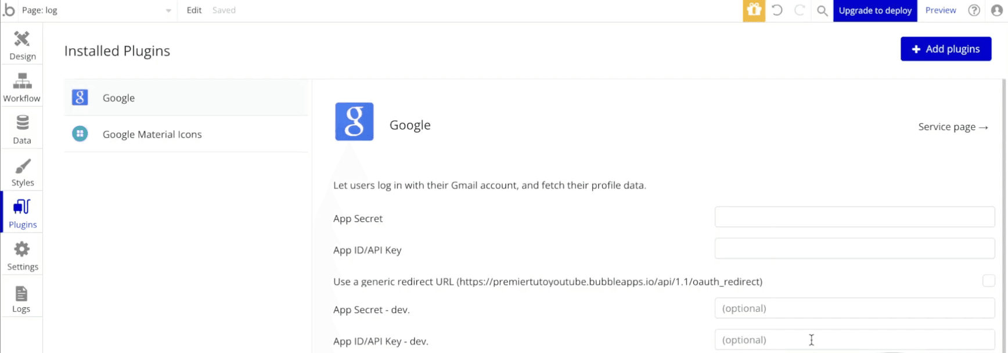Open the page selector dropdown
1008x353 pixels.
168,10
